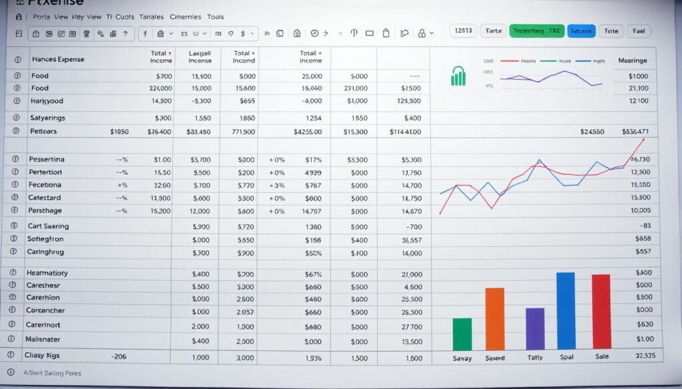This screenshot has width=682, height=389.
Task: Click the double-arrow icon in the toolbar
Action: pos(267,33)
